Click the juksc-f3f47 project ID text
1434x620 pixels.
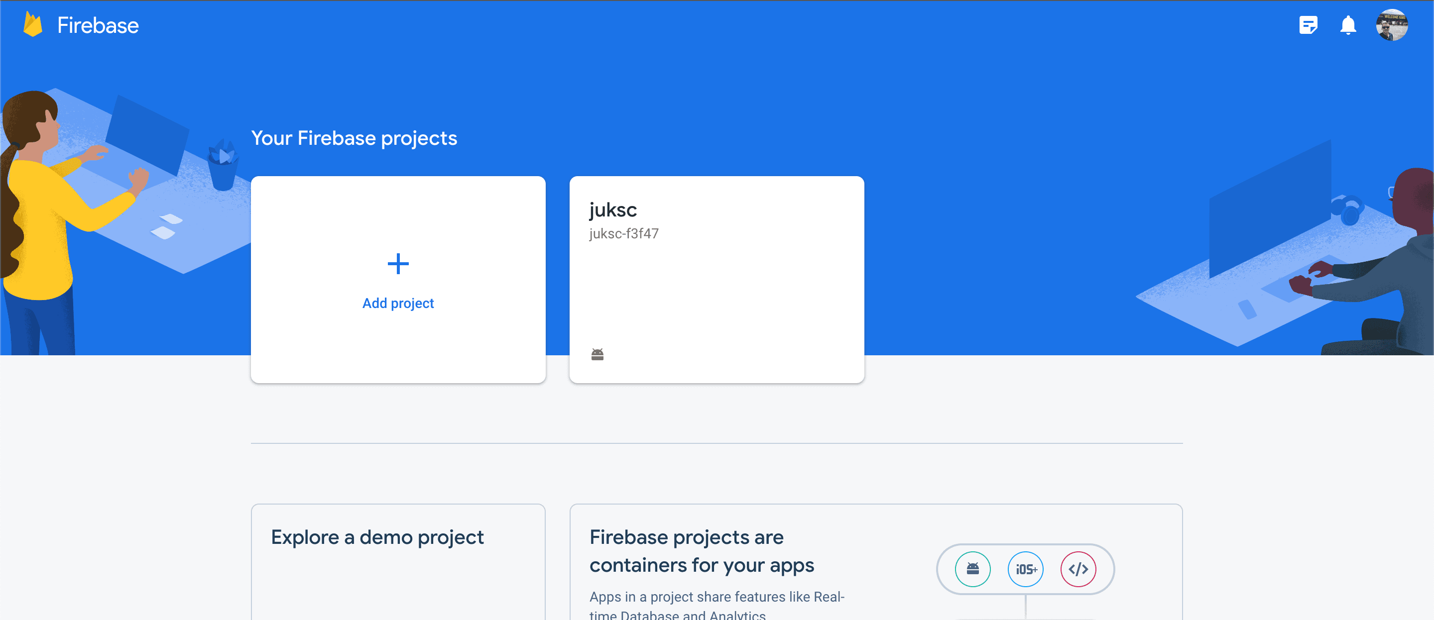pos(623,234)
